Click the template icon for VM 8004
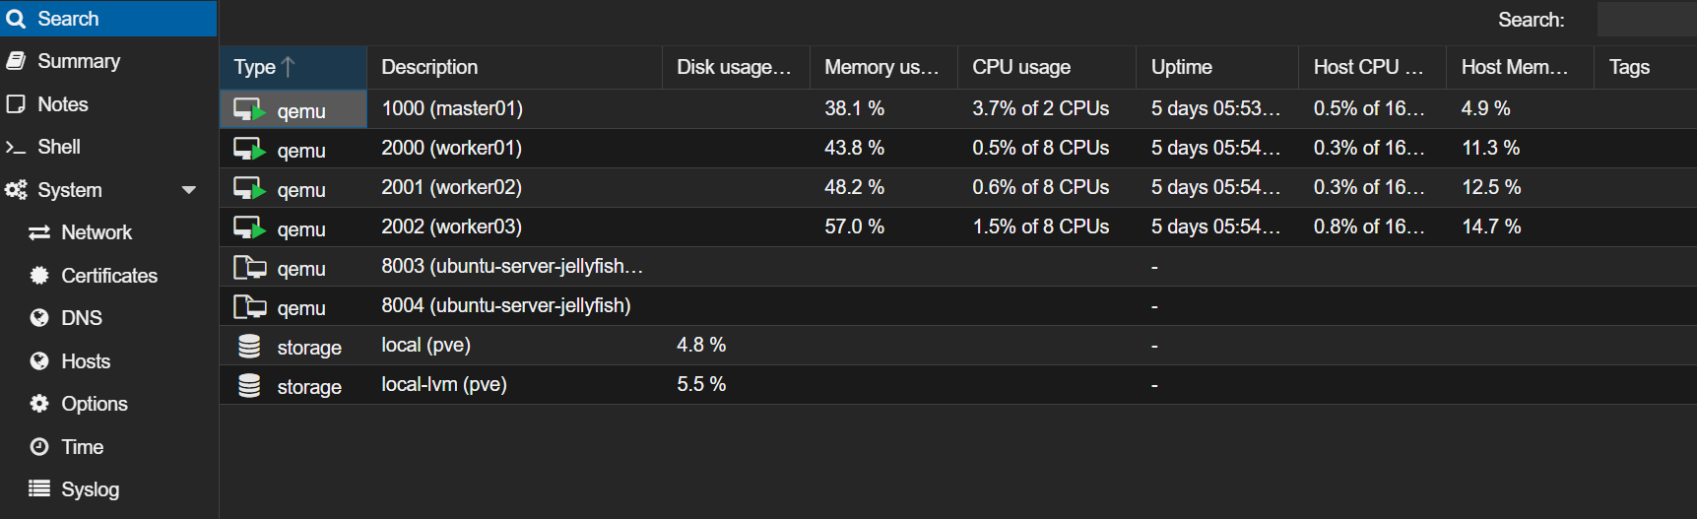The width and height of the screenshot is (1697, 519). (x=249, y=306)
